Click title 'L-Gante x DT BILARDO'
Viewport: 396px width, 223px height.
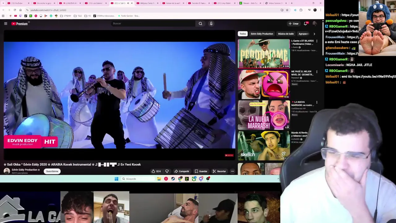pos(302,42)
